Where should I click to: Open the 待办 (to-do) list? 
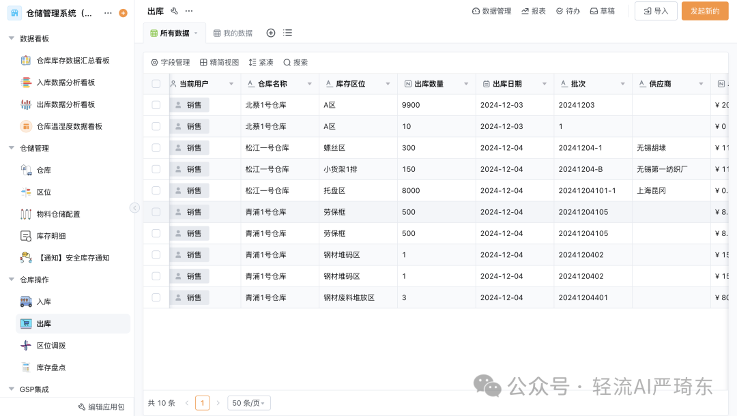[568, 11]
